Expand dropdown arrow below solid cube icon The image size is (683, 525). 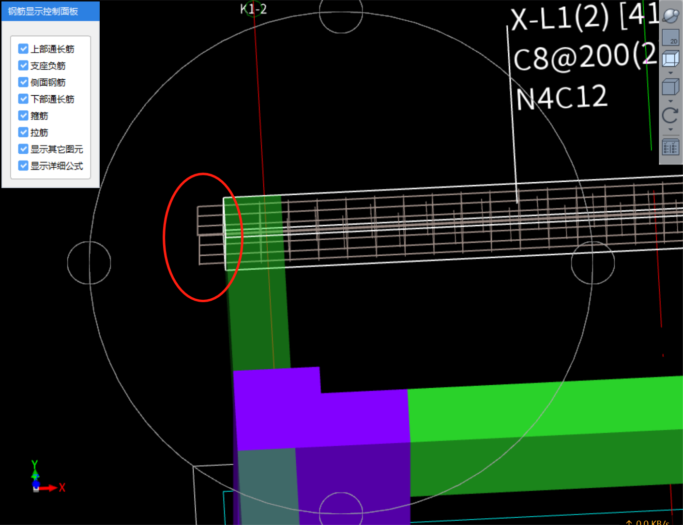click(671, 101)
